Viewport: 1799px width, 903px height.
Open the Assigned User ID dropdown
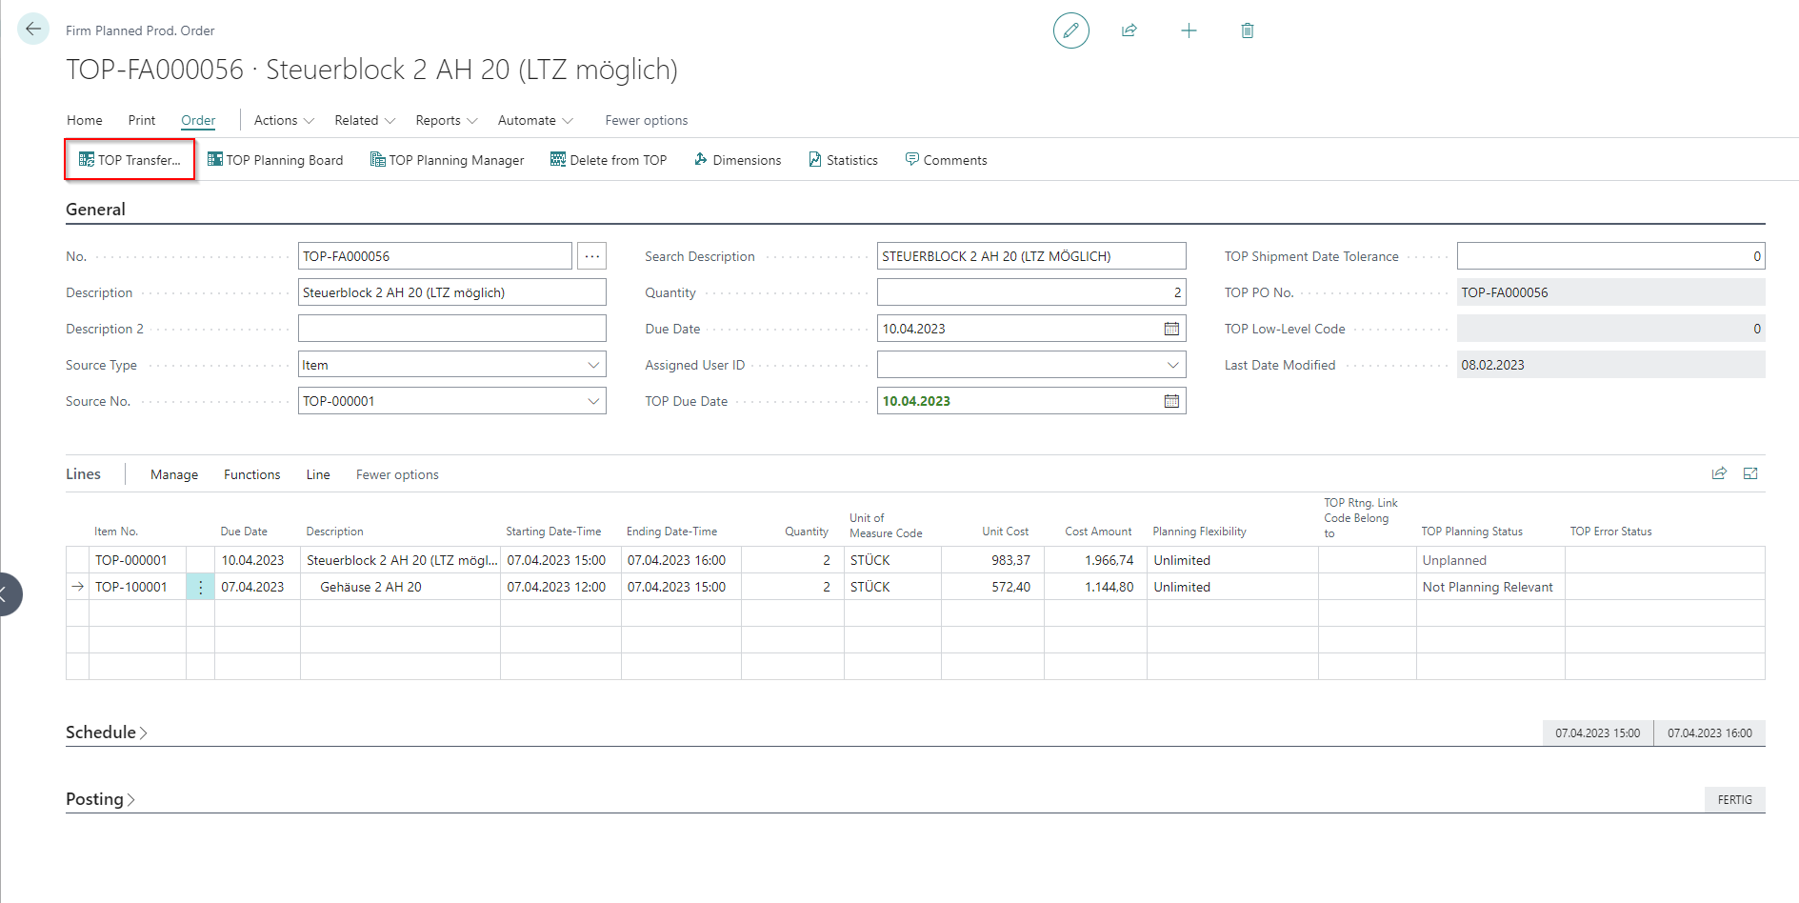coord(1172,365)
